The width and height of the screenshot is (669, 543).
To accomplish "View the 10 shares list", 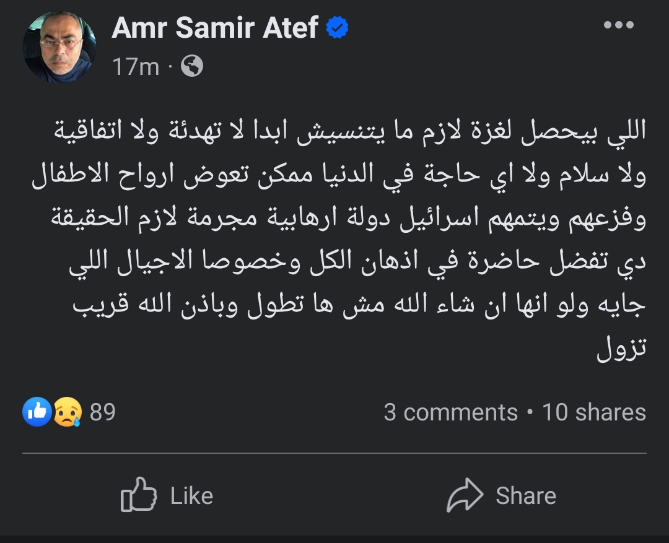I will pos(594,412).
